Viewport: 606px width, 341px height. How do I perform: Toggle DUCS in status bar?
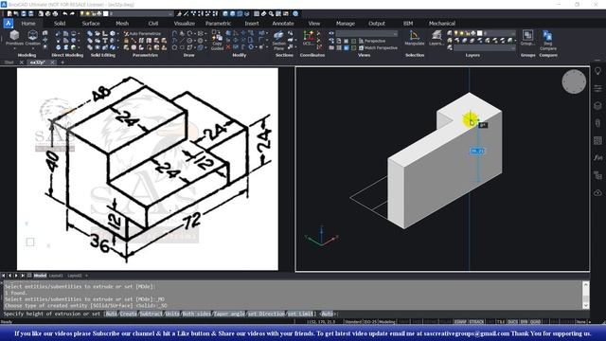point(512,322)
